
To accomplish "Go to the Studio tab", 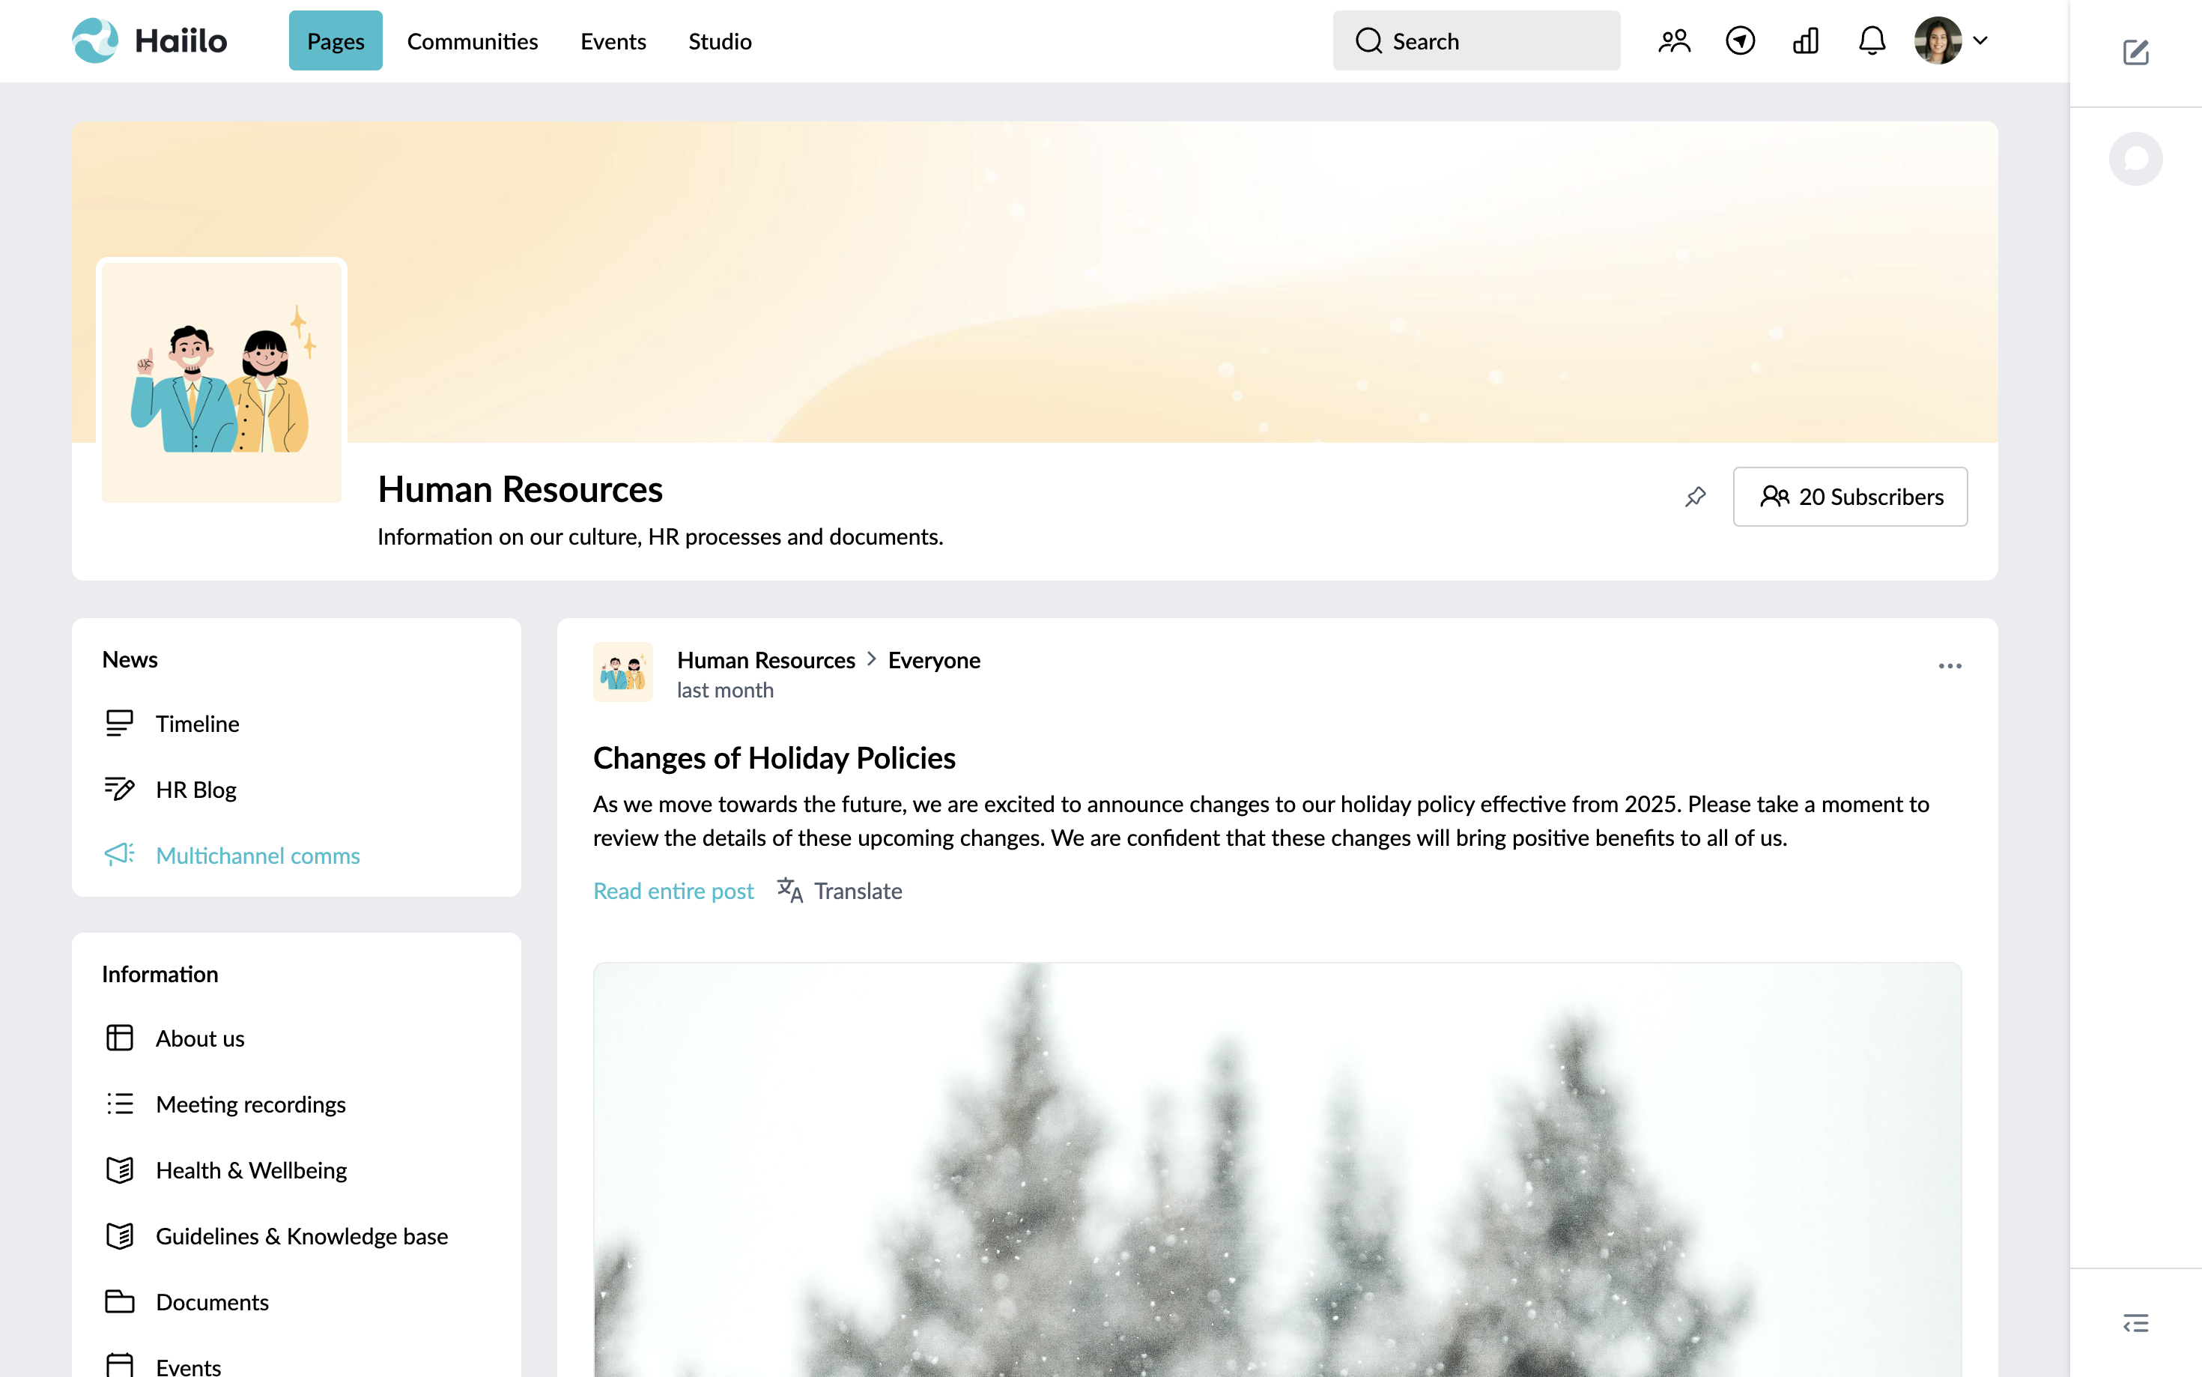I will pos(719,41).
